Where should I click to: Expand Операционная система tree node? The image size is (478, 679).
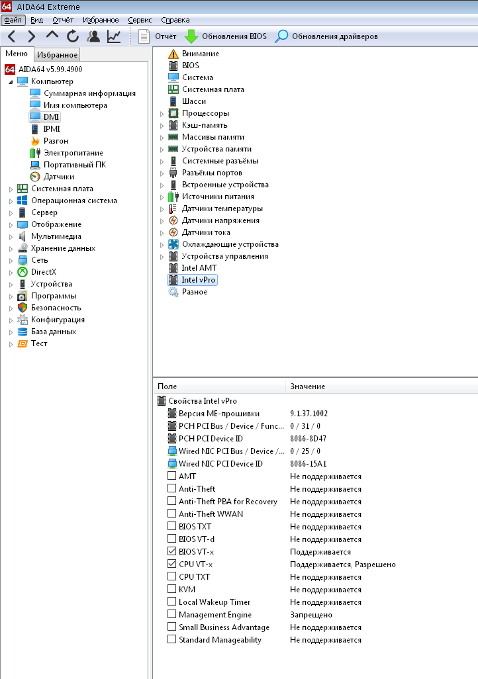click(x=11, y=201)
